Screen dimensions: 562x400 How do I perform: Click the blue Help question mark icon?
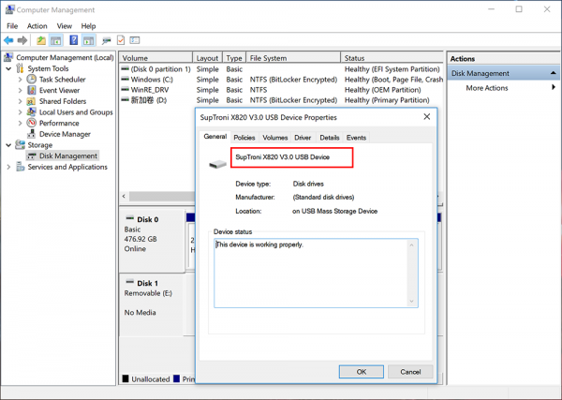pos(74,40)
